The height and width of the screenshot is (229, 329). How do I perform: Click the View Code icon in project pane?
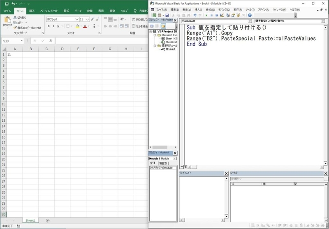pos(152,26)
